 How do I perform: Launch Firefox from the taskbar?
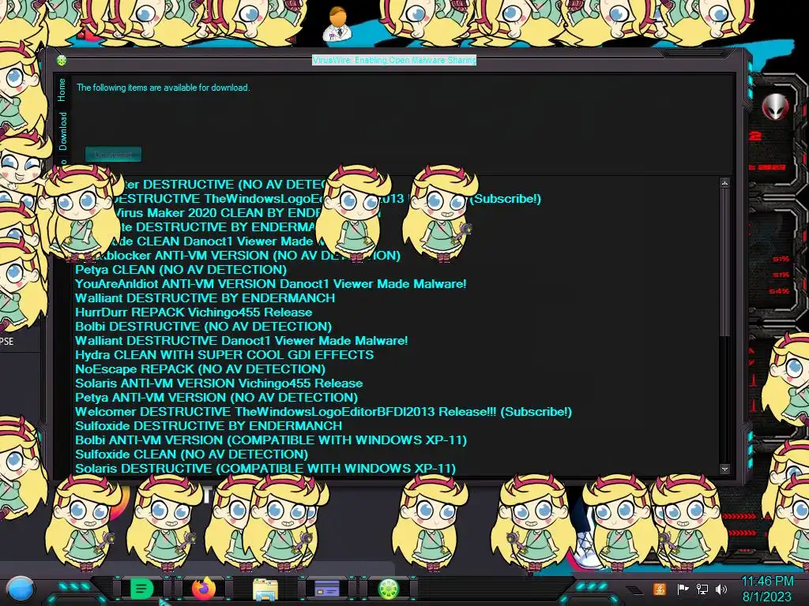[x=204, y=588]
